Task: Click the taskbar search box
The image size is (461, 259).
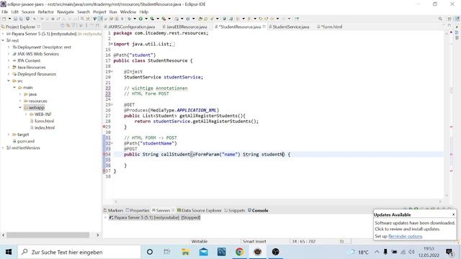Action: point(79,252)
